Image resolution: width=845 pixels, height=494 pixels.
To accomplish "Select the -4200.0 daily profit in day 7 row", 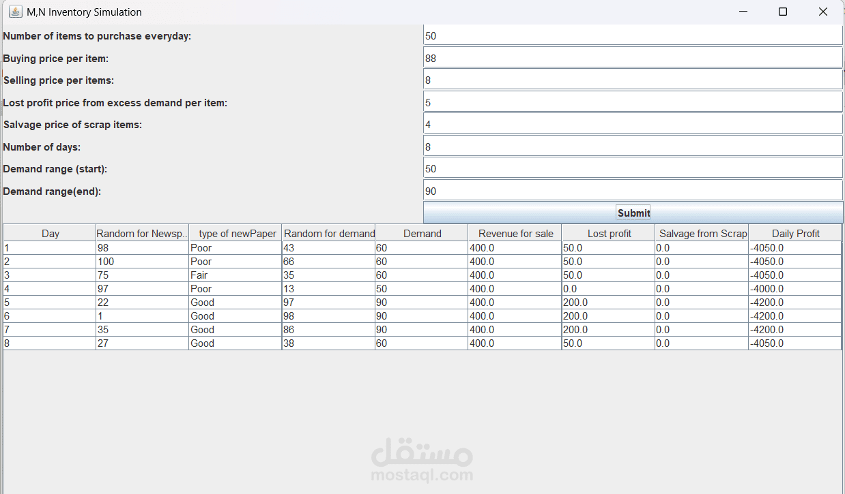I will 795,330.
